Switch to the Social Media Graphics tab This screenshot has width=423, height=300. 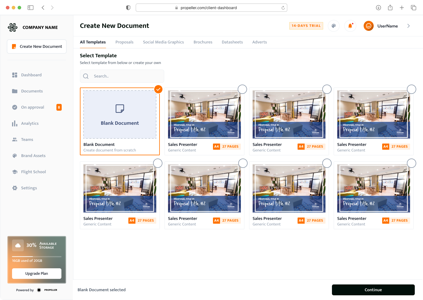(163, 42)
